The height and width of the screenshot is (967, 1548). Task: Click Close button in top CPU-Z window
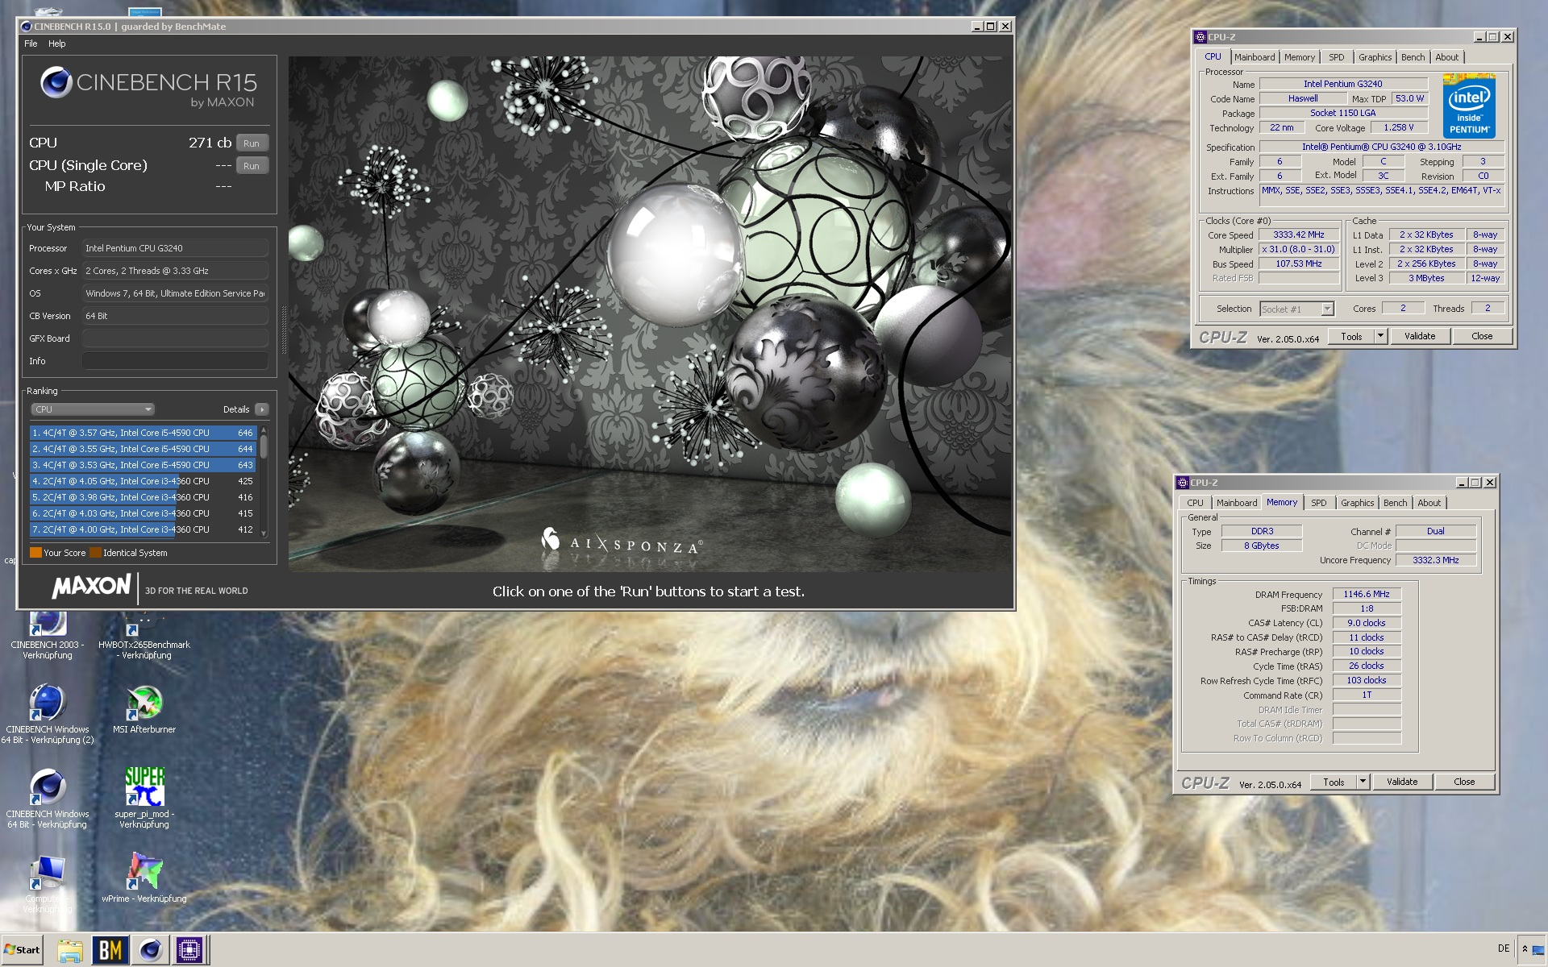coord(1482,336)
